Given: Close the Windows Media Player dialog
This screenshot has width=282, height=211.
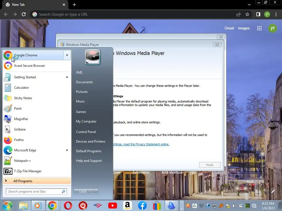Looking at the screenshot, I should pos(217,45).
